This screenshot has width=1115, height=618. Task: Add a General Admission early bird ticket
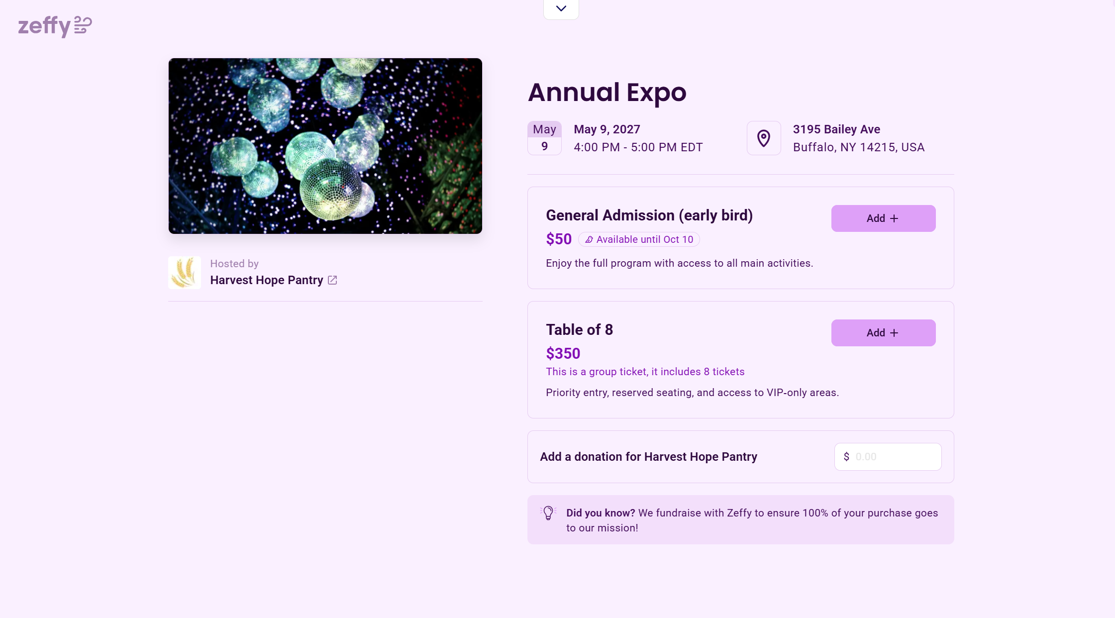[x=883, y=218]
